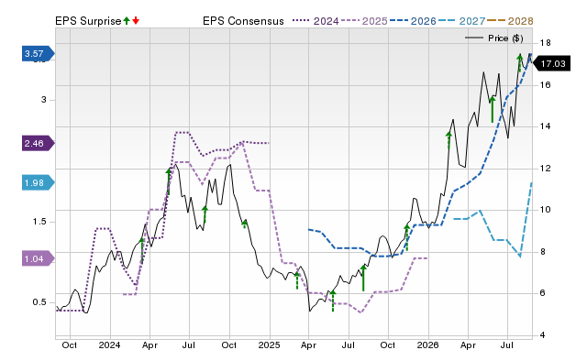Click the 2.46 purple EPS value tag
Viewport: 587px width, 350px height.
(39, 143)
